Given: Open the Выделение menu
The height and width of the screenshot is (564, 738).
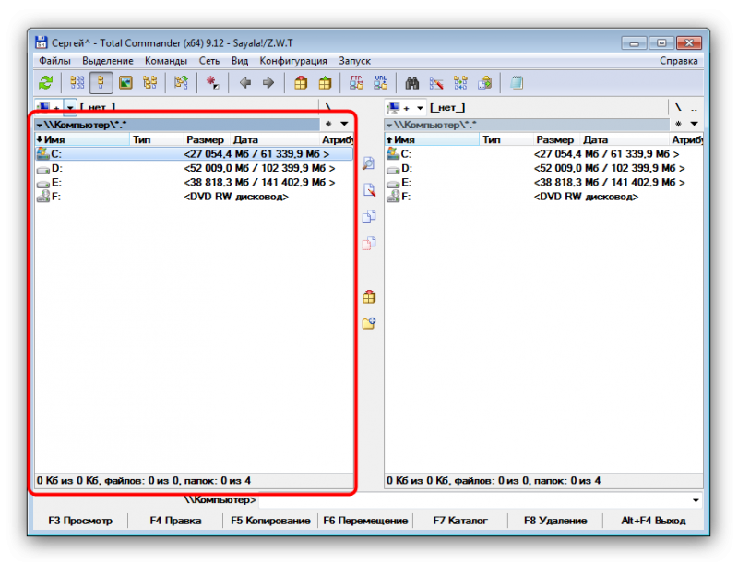Looking at the screenshot, I should pos(107,61).
